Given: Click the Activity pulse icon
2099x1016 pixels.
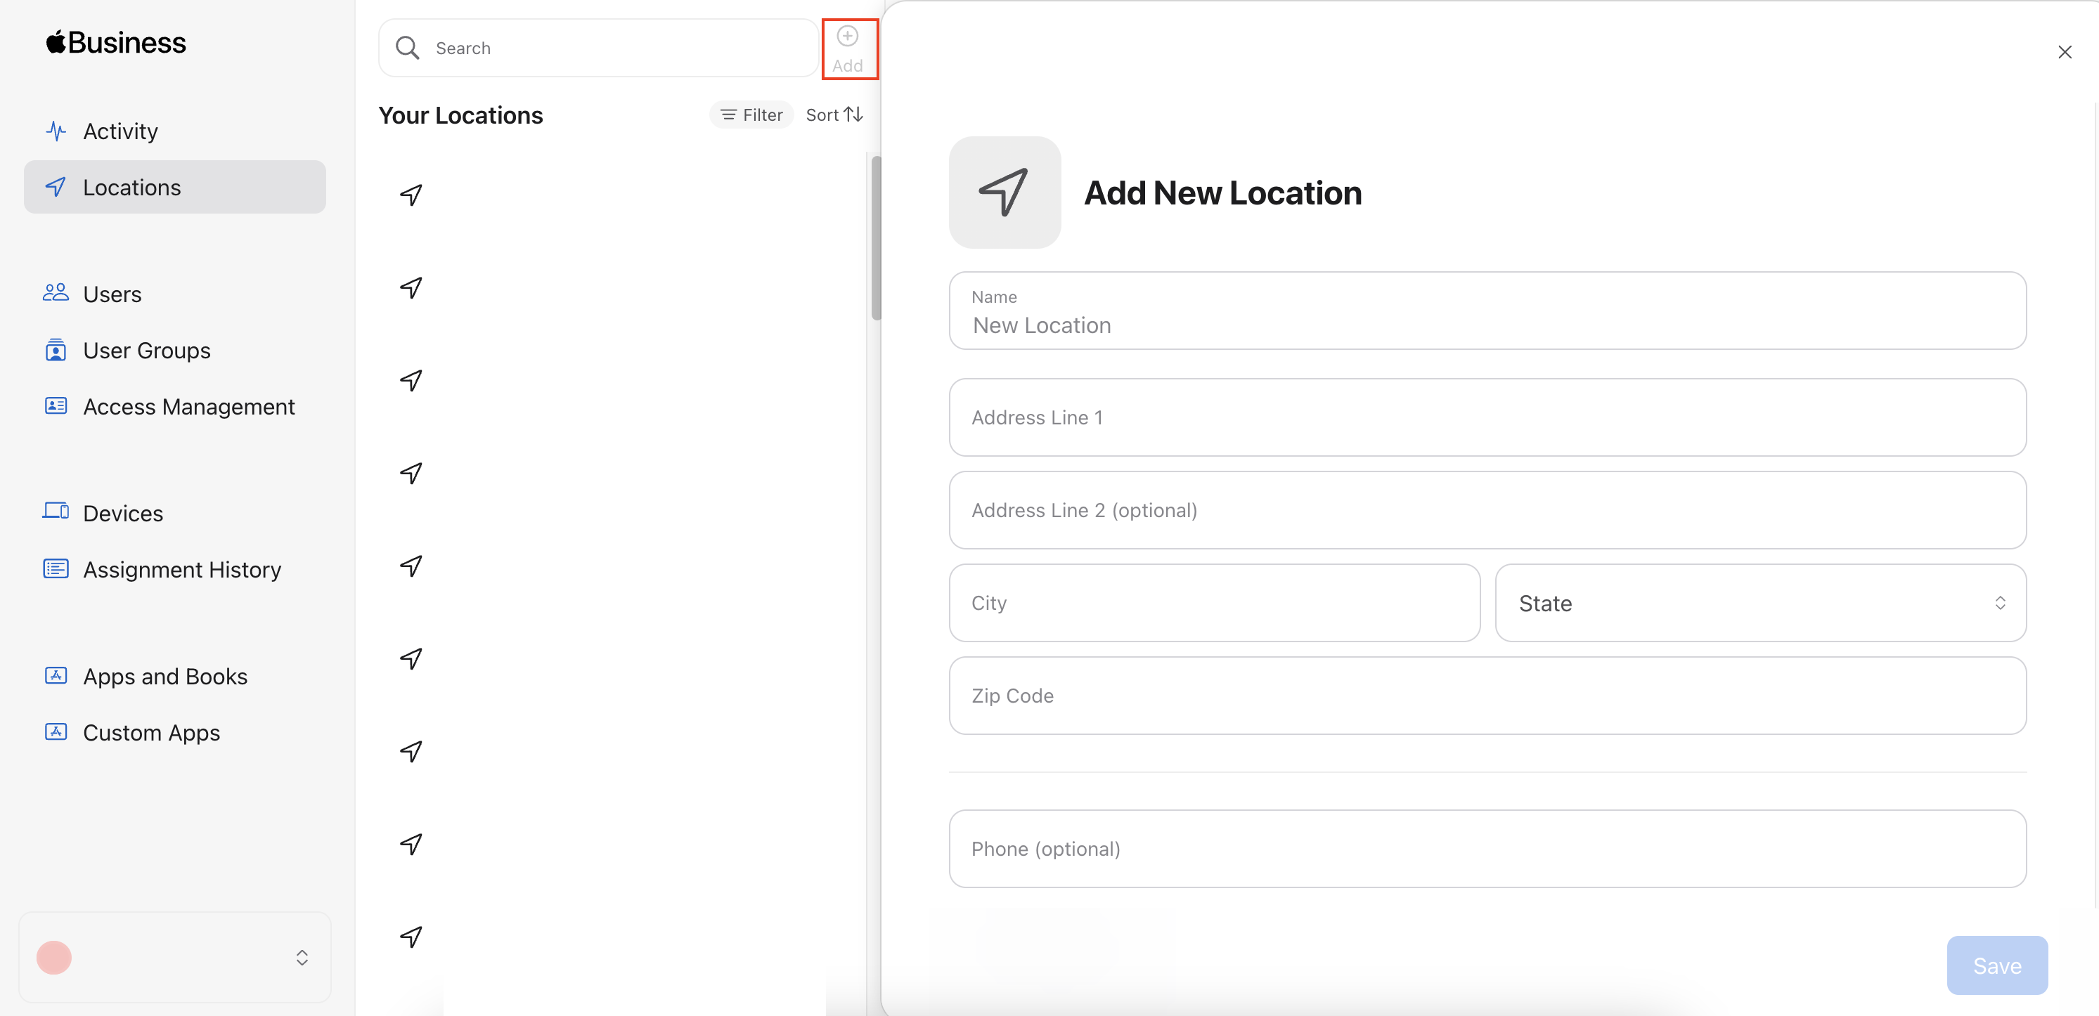Looking at the screenshot, I should point(56,131).
